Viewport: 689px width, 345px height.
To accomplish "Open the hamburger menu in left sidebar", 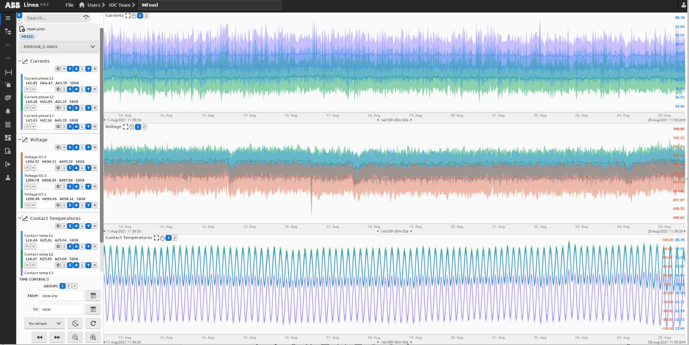I will point(8,18).
